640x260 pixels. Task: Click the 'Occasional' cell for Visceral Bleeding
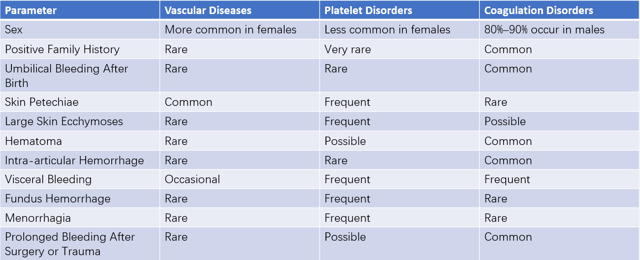coord(240,179)
